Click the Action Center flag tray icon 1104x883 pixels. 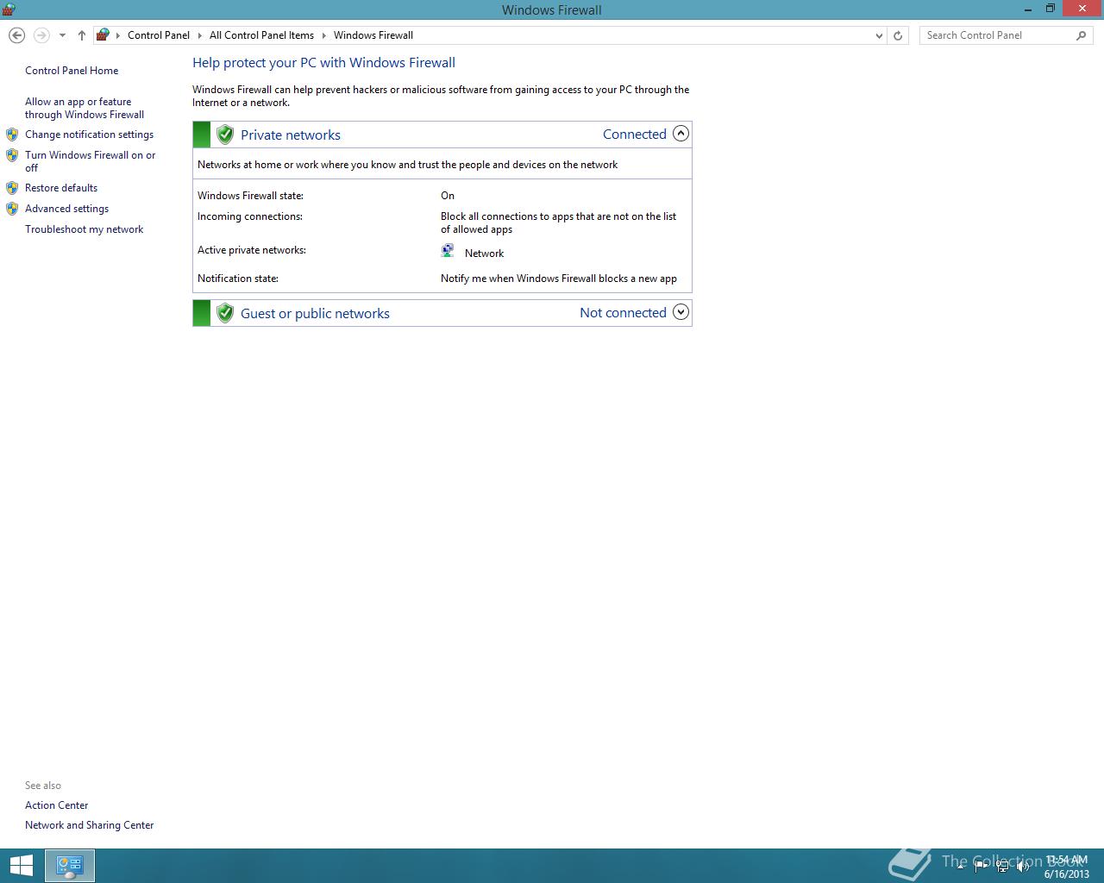point(981,866)
